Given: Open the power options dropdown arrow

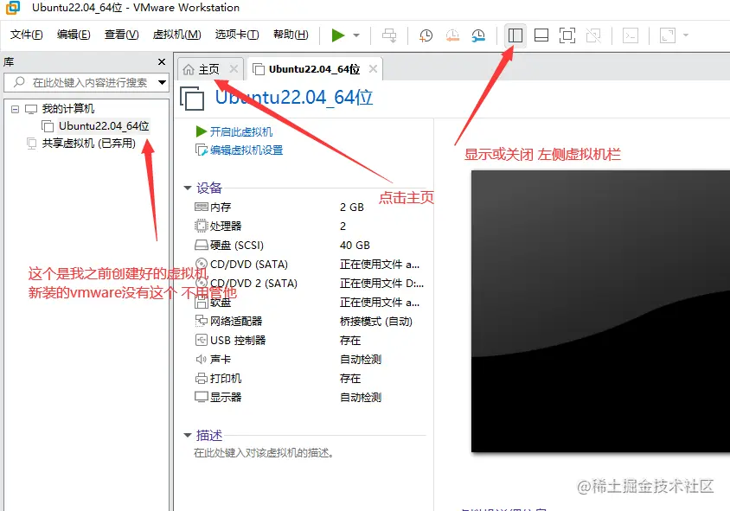Looking at the screenshot, I should click(x=356, y=35).
